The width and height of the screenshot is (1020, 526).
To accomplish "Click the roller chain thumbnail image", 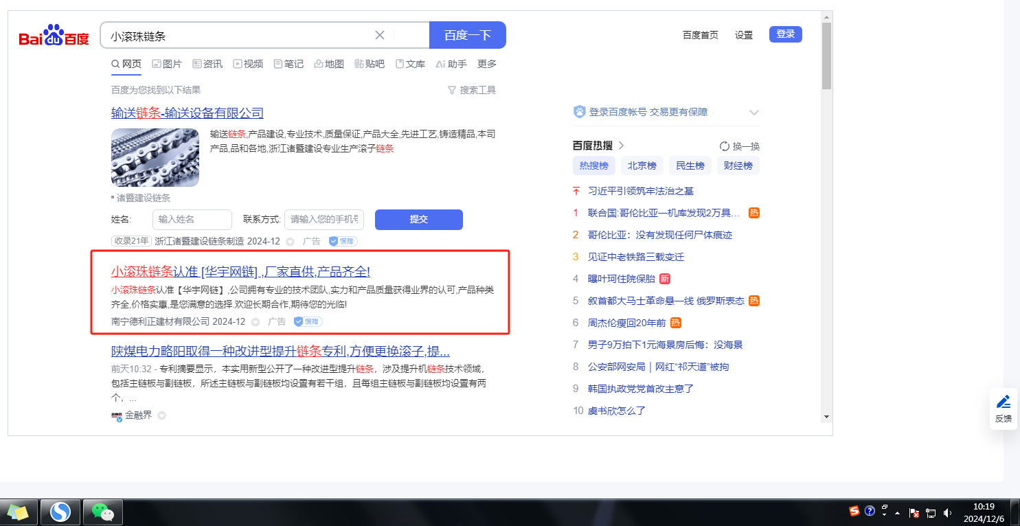I will 155,158.
